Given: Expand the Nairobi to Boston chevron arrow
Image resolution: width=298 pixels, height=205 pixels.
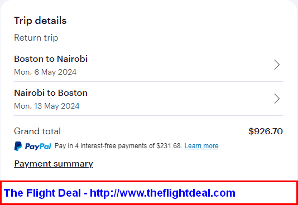Looking at the screenshot, I should [277, 99].
